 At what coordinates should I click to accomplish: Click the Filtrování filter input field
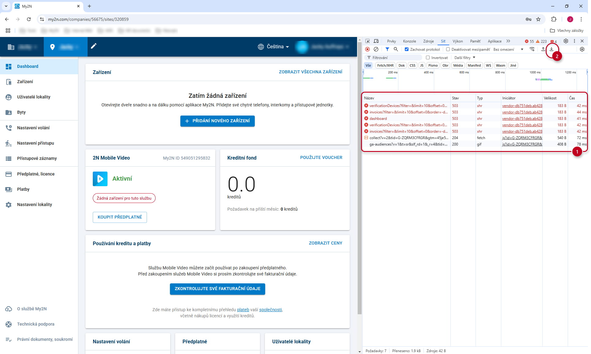point(393,57)
